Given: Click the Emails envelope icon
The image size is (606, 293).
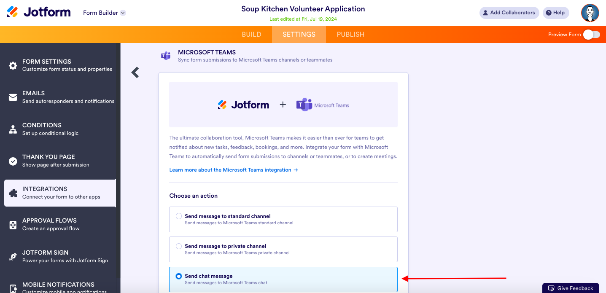Looking at the screenshot, I should pyautogui.click(x=13, y=97).
